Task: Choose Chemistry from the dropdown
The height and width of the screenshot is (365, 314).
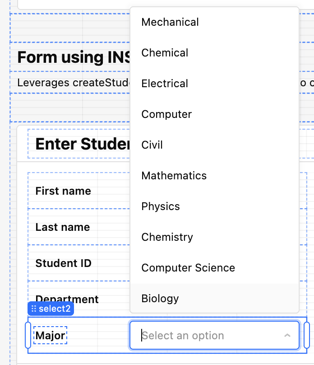Action: 214,237
